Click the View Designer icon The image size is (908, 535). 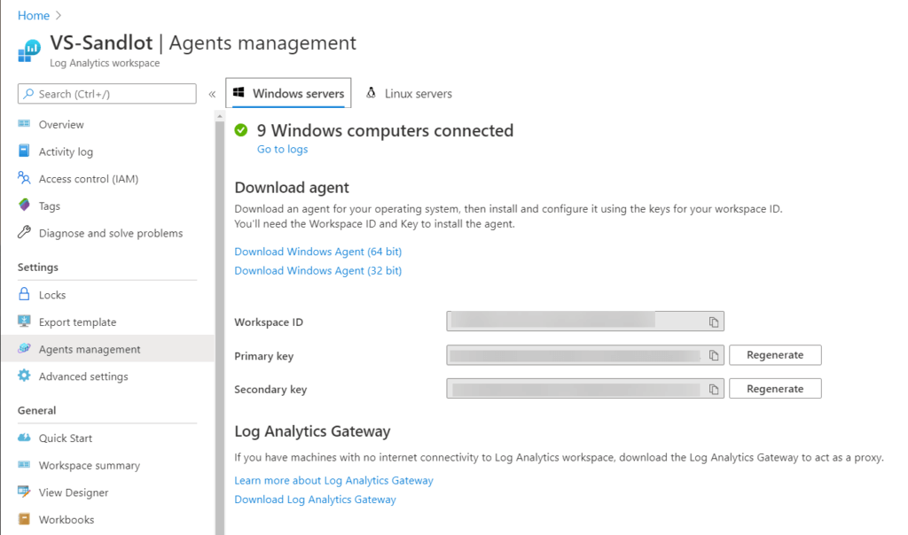[24, 492]
